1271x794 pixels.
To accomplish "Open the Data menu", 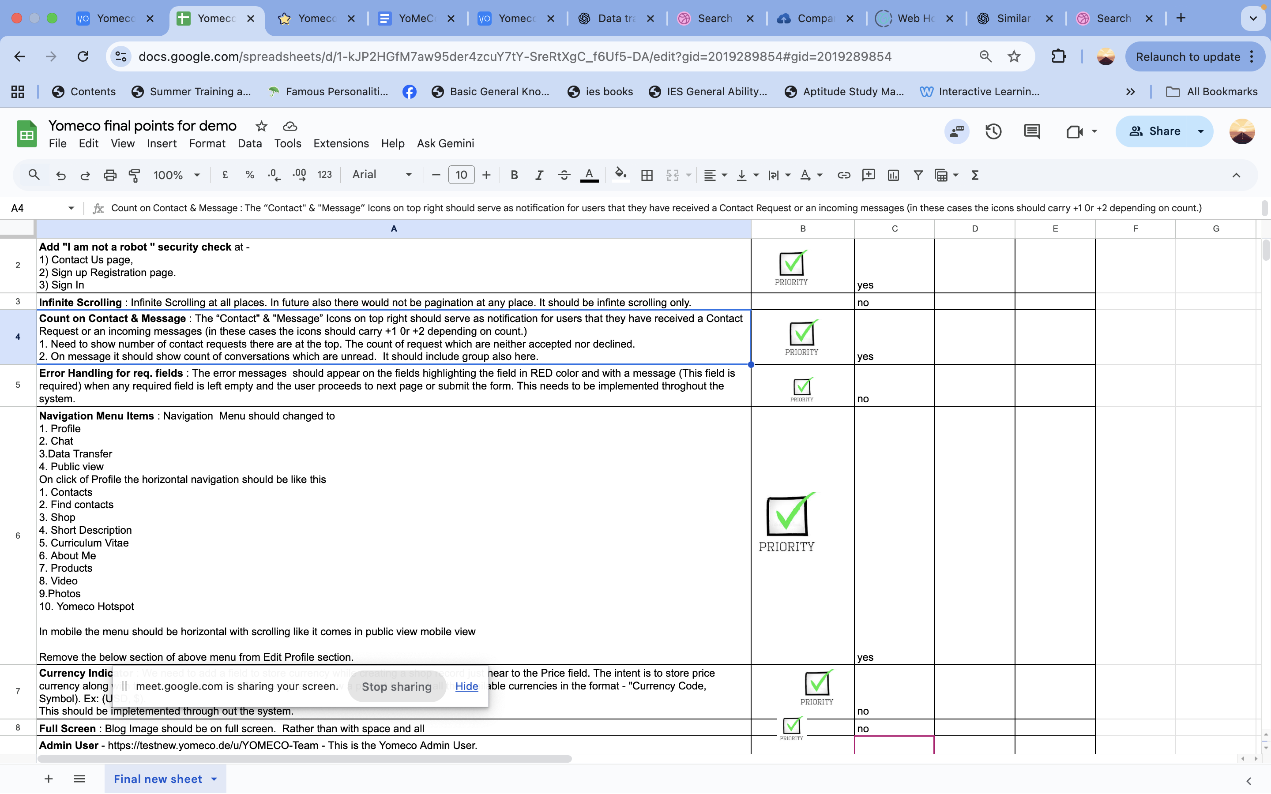I will [249, 143].
